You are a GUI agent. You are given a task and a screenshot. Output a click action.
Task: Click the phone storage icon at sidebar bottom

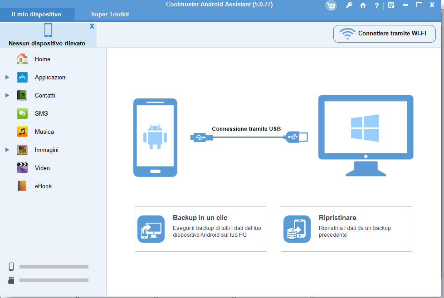pos(11,267)
